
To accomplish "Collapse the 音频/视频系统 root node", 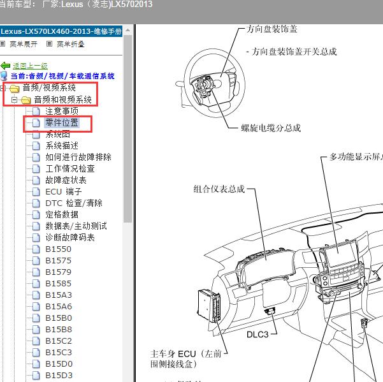I will point(3,88).
